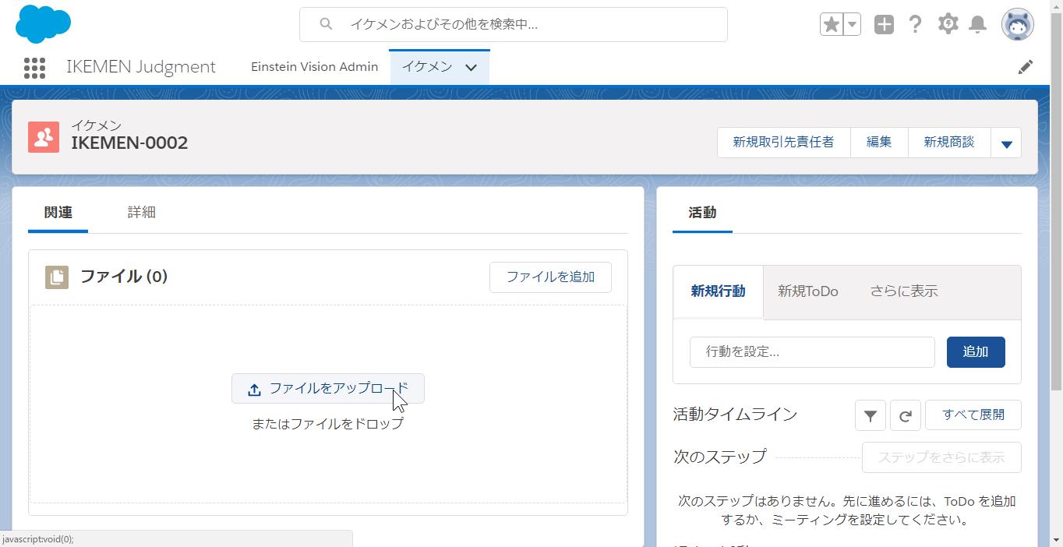Image resolution: width=1063 pixels, height=547 pixels.
Task: Click the 追加 button
Action: click(976, 352)
